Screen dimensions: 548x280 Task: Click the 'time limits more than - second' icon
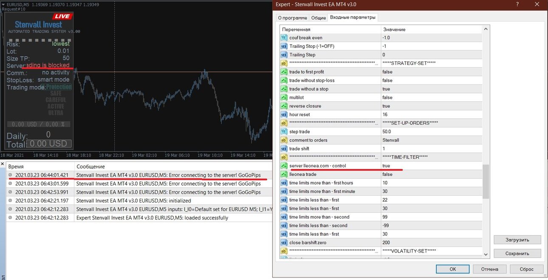[284, 217]
